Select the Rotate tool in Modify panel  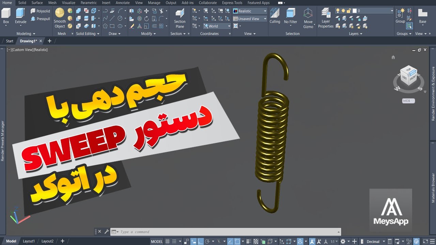click(x=146, y=18)
